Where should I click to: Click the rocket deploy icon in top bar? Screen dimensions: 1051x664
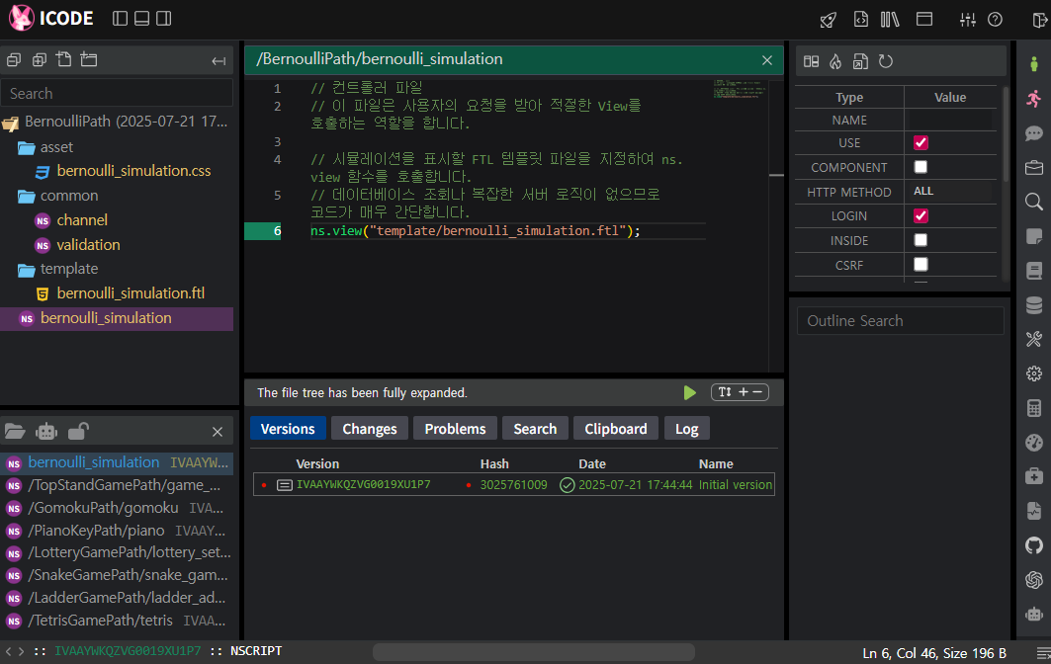click(829, 20)
